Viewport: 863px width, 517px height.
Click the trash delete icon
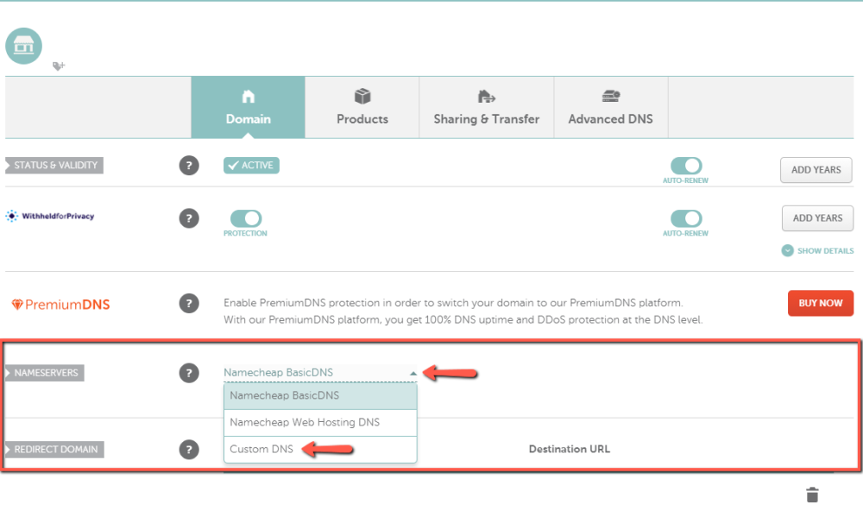(812, 495)
